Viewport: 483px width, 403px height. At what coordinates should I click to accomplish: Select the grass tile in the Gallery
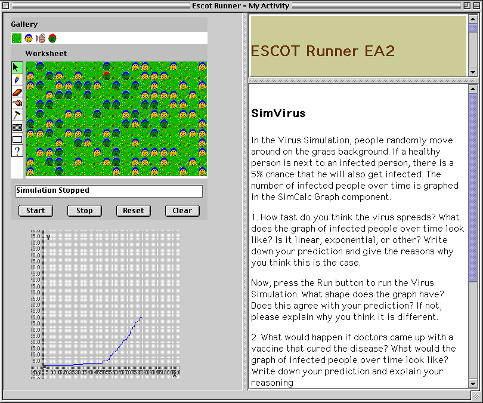pos(17,38)
